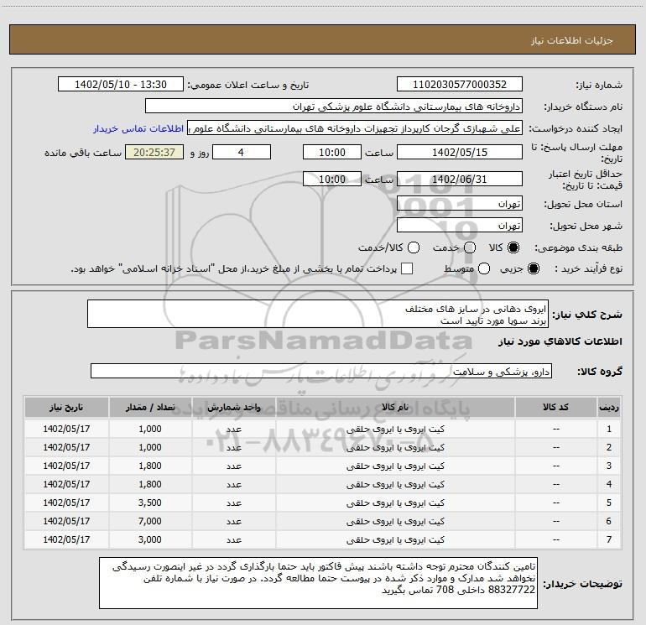Click the price validity date 1402/06/31
Screen dimensions: 646x625
click(x=460, y=179)
